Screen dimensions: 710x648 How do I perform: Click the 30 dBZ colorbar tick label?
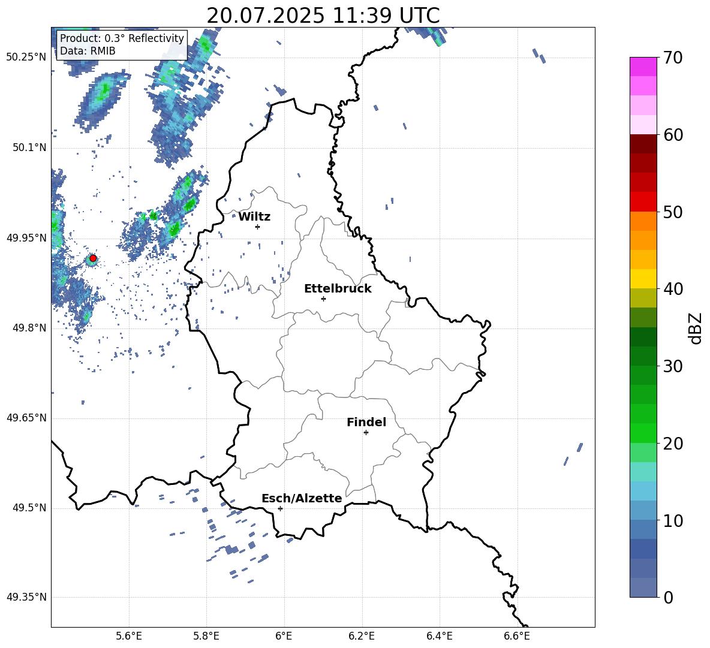673,366
